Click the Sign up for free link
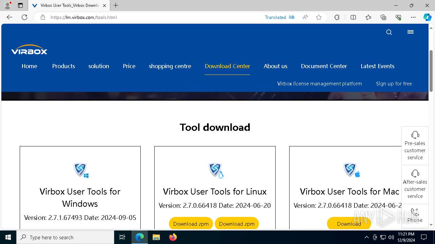The width and height of the screenshot is (435, 244). click(394, 84)
